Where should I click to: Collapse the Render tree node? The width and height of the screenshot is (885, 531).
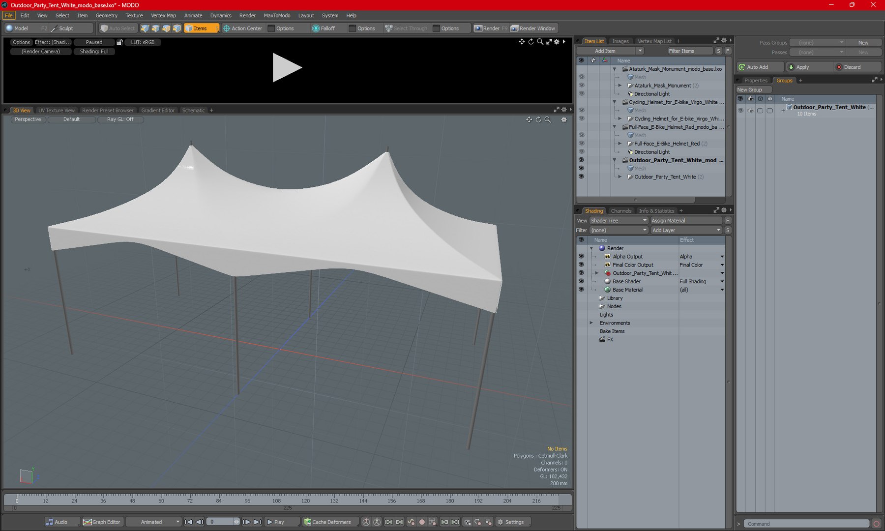[x=591, y=248]
